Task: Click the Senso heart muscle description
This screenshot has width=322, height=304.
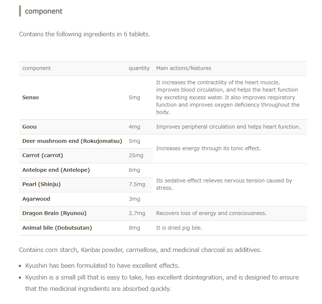Action: (x=228, y=97)
